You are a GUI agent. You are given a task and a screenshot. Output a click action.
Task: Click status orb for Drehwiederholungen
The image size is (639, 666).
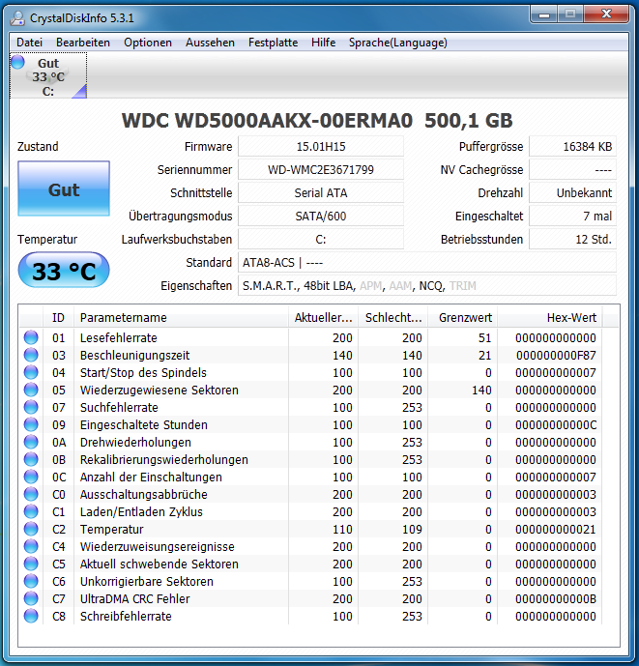(31, 442)
